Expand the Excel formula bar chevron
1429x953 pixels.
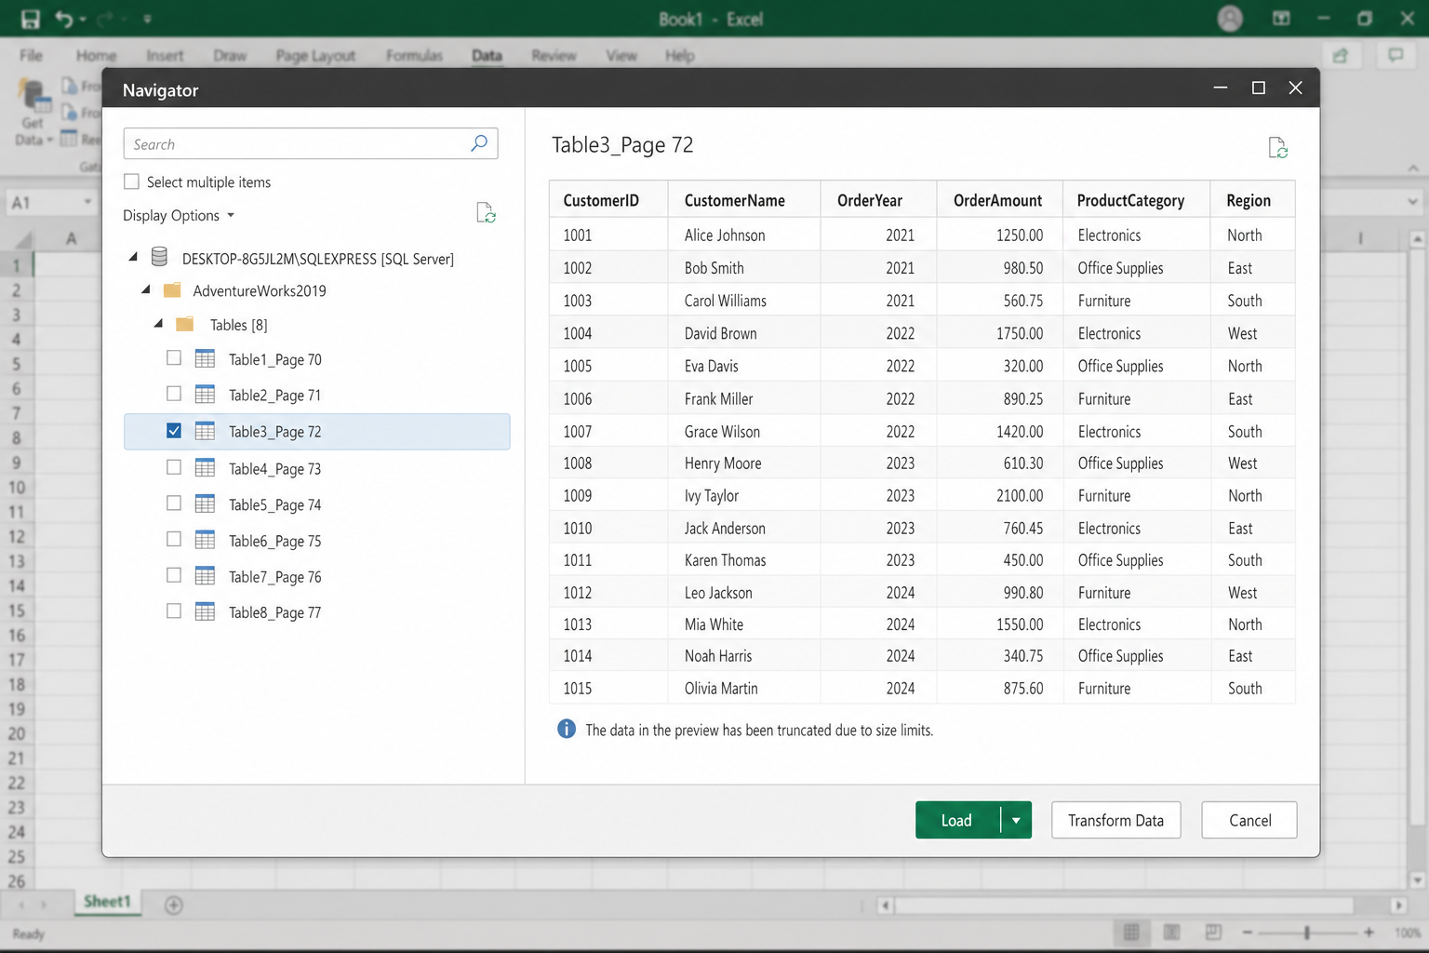pyautogui.click(x=1412, y=201)
